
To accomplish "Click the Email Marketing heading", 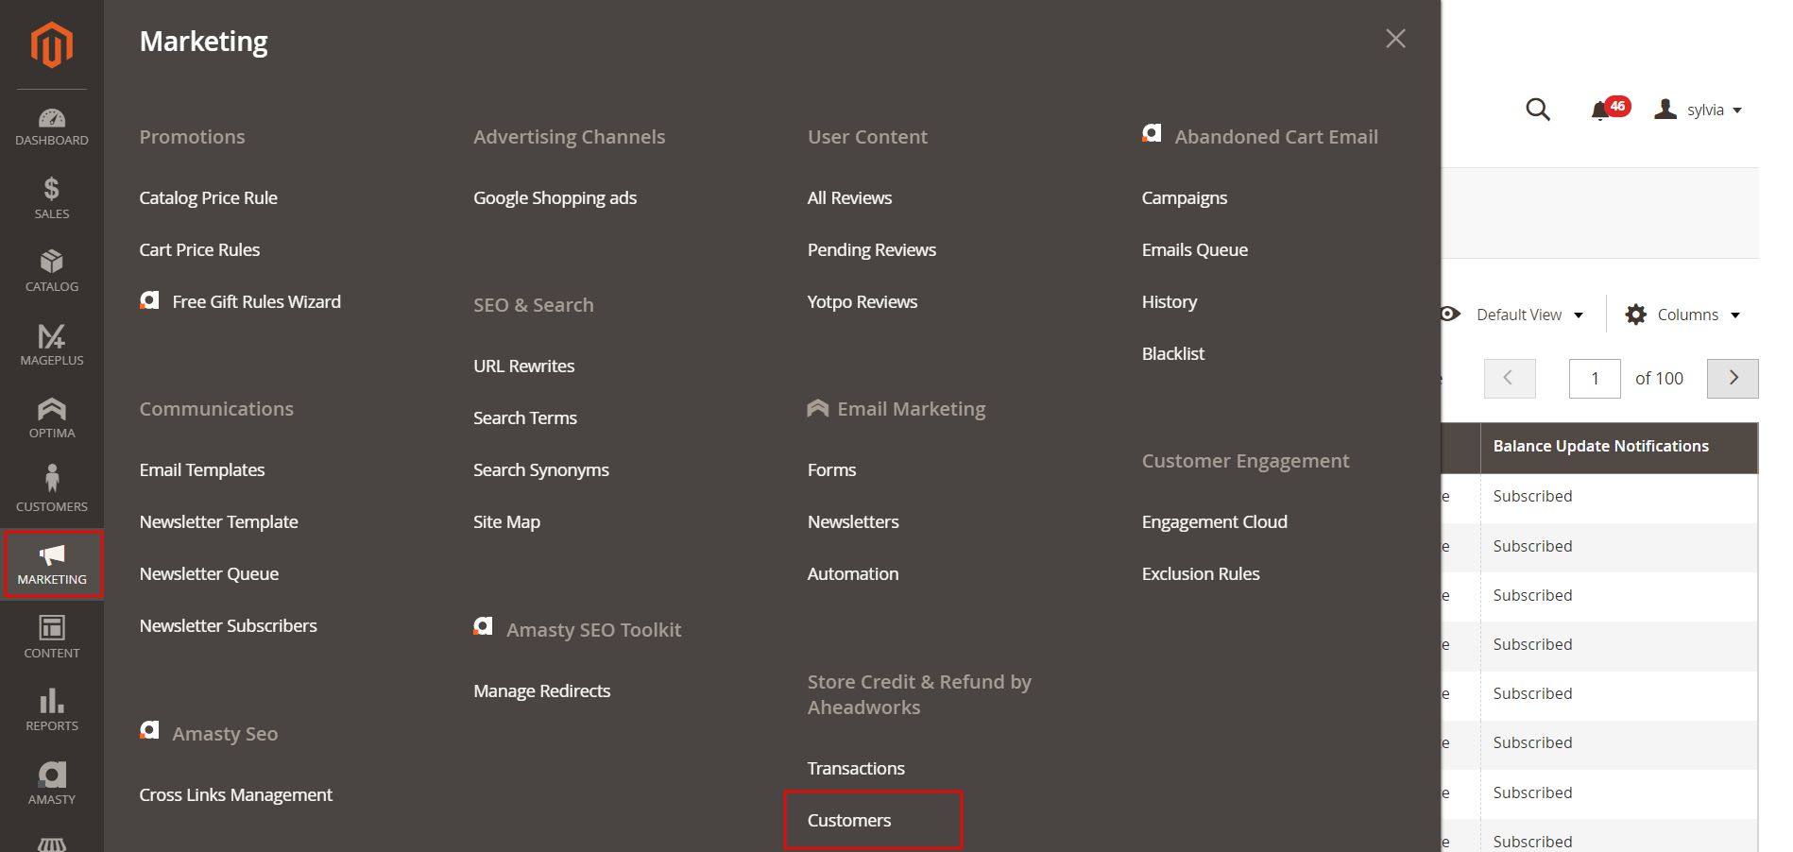I will 912,409.
